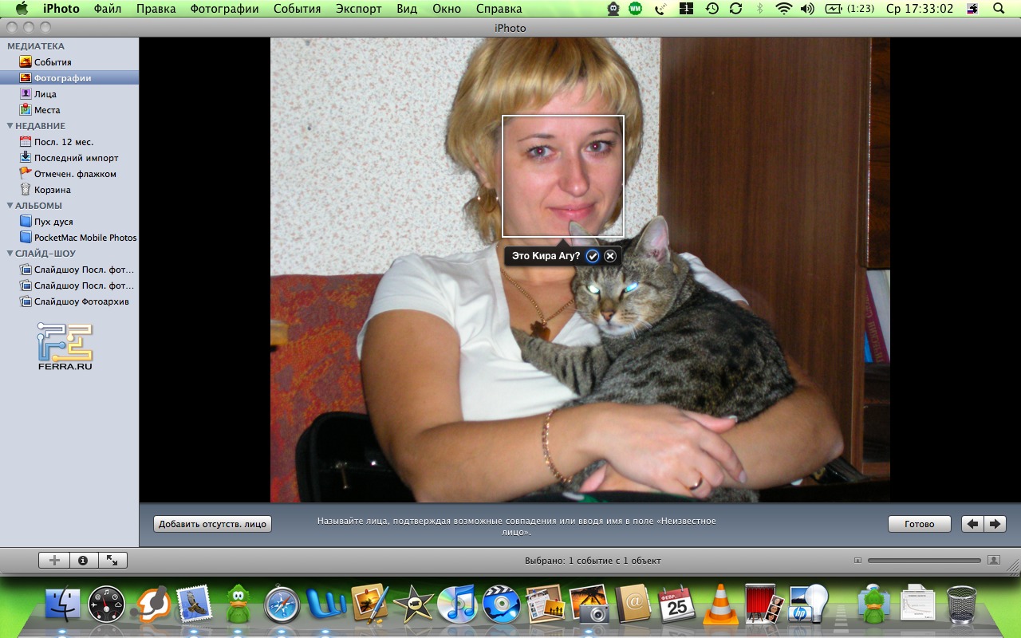The height and width of the screenshot is (638, 1021).
Task: Launch iDVD from the Dock
Action: pos(502,604)
